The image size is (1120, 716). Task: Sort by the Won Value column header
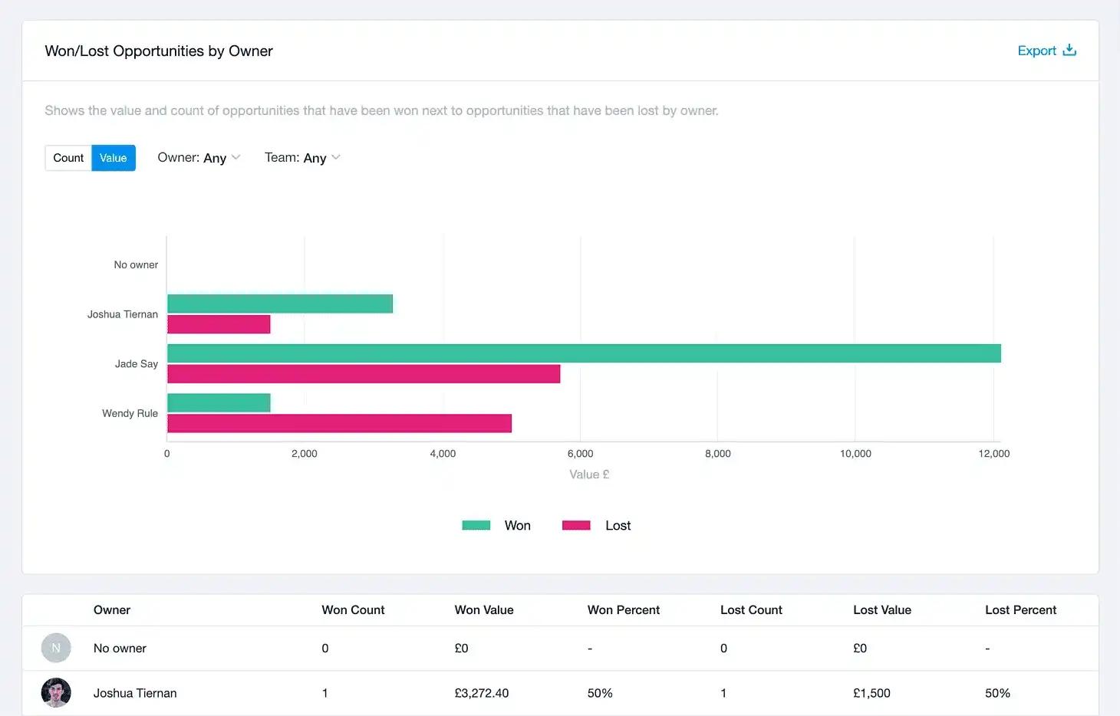click(x=484, y=610)
